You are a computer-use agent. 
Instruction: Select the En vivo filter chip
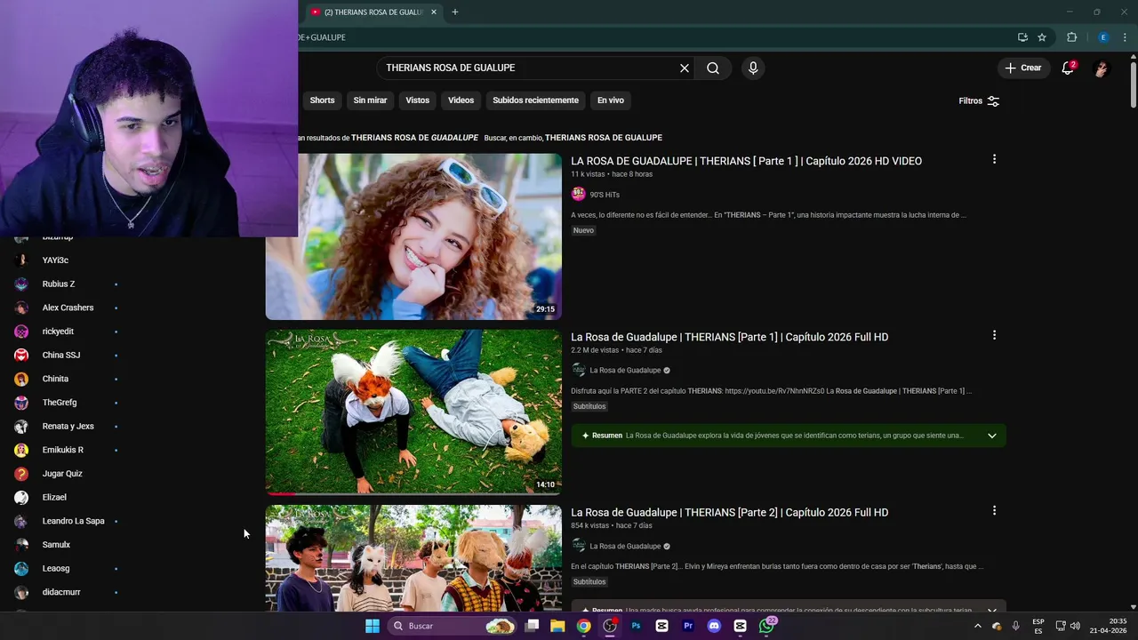610,100
